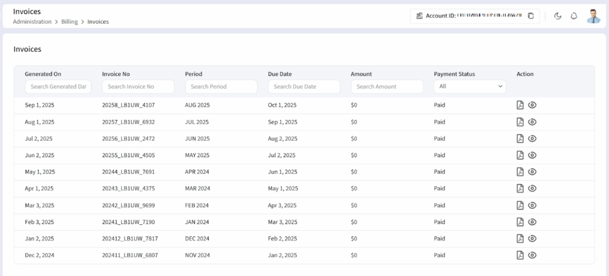View invoice 20258_LB1UW_4107 details via eye icon

coord(532,105)
